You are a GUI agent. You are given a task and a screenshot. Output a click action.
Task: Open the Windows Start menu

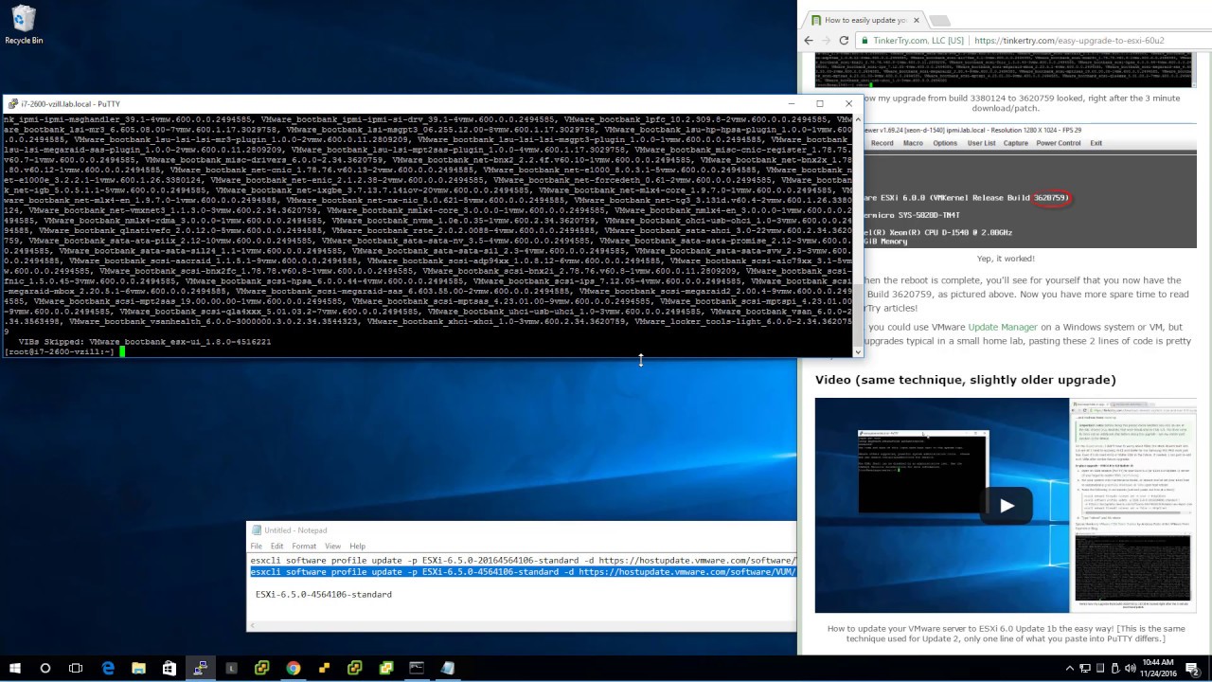pos(14,668)
